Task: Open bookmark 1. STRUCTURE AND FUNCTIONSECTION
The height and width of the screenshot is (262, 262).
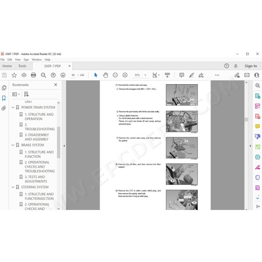Action: point(39,196)
